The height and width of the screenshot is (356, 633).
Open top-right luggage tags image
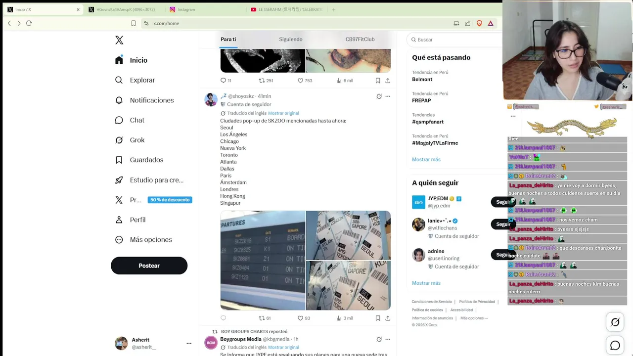click(x=348, y=235)
